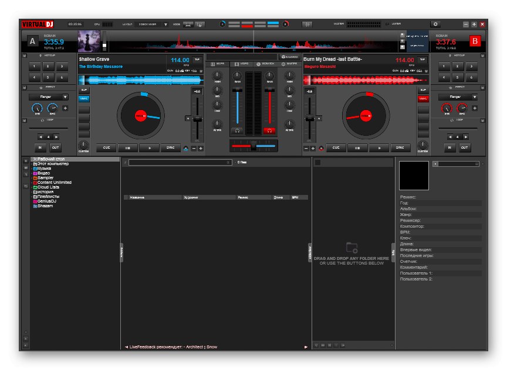Toggle left deck headphone cue button
The height and width of the screenshot is (370, 507).
(237, 131)
